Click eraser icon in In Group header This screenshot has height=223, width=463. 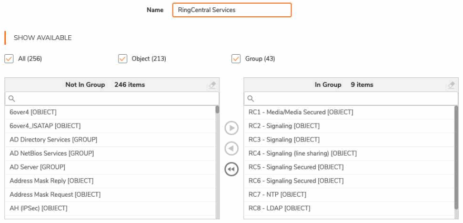(x=451, y=85)
